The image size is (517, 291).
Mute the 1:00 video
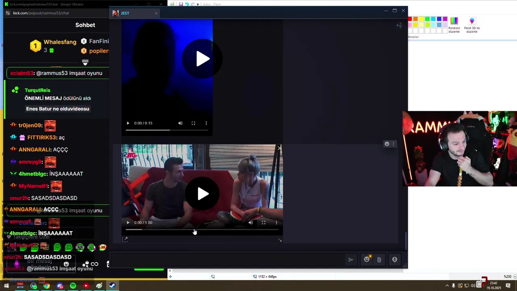click(250, 223)
